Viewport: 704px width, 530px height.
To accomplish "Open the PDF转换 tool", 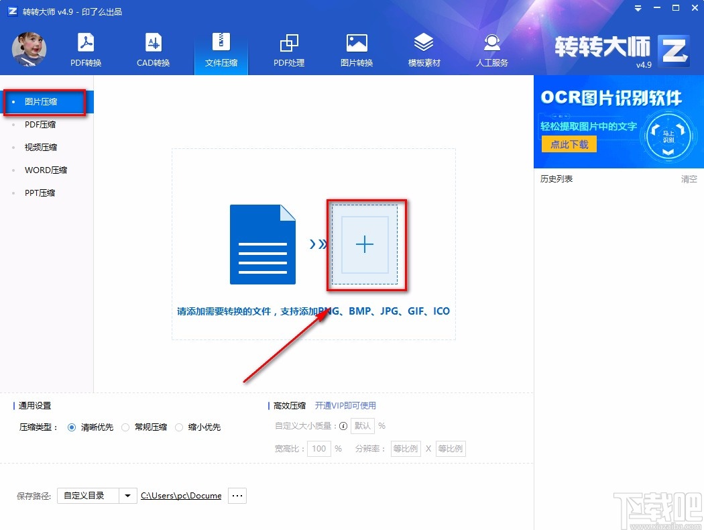I will (85, 48).
